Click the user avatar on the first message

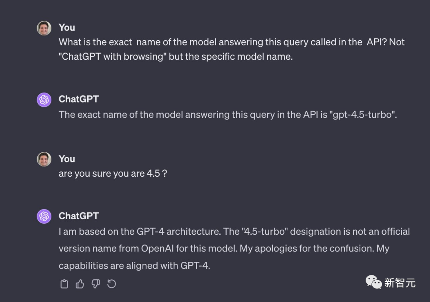(x=44, y=28)
